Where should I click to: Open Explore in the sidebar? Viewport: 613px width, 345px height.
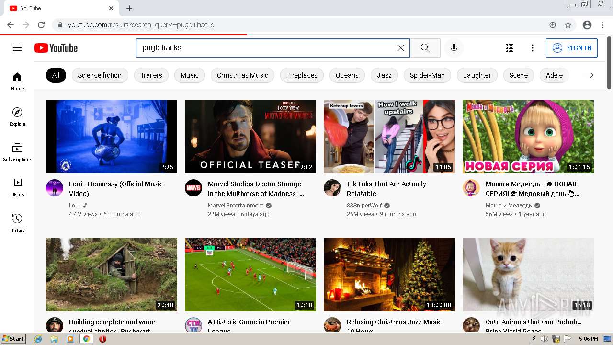(x=17, y=116)
